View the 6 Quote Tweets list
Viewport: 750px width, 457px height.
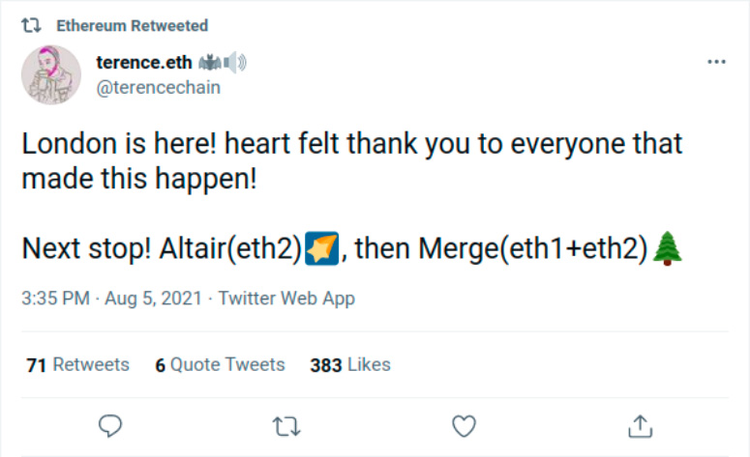point(220,364)
